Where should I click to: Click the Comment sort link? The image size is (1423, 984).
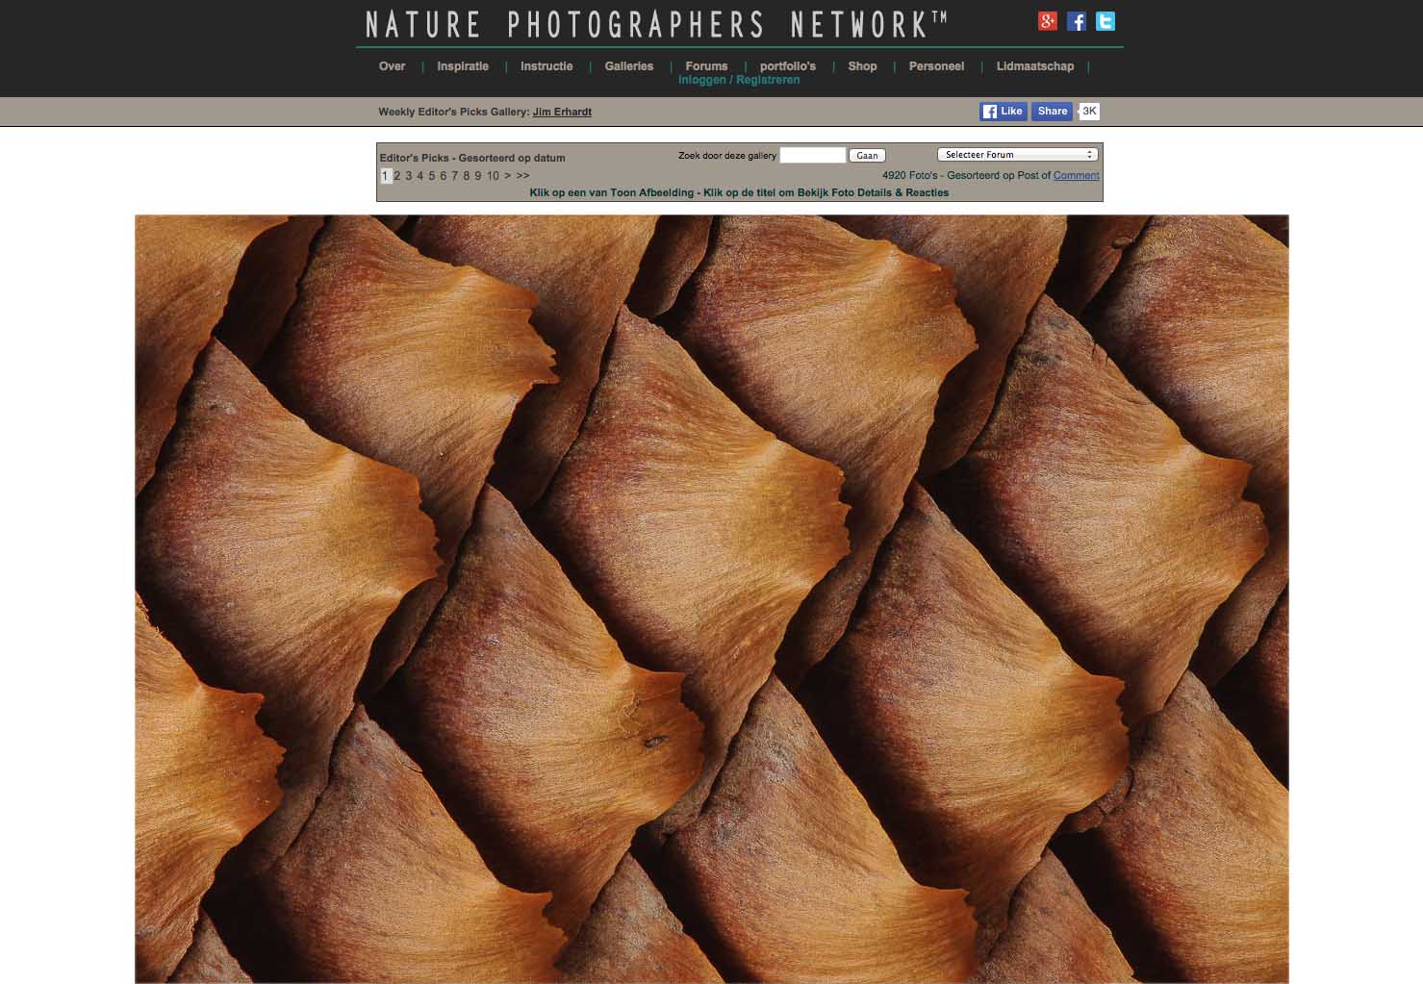[1077, 175]
